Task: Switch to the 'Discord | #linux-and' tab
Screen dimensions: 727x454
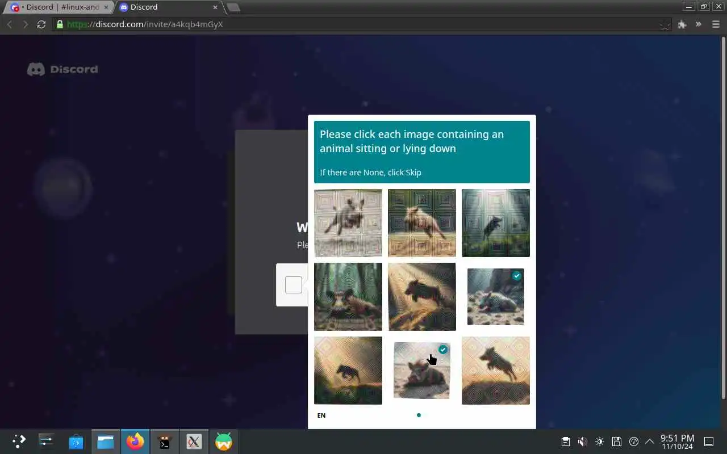Action: coord(59,7)
